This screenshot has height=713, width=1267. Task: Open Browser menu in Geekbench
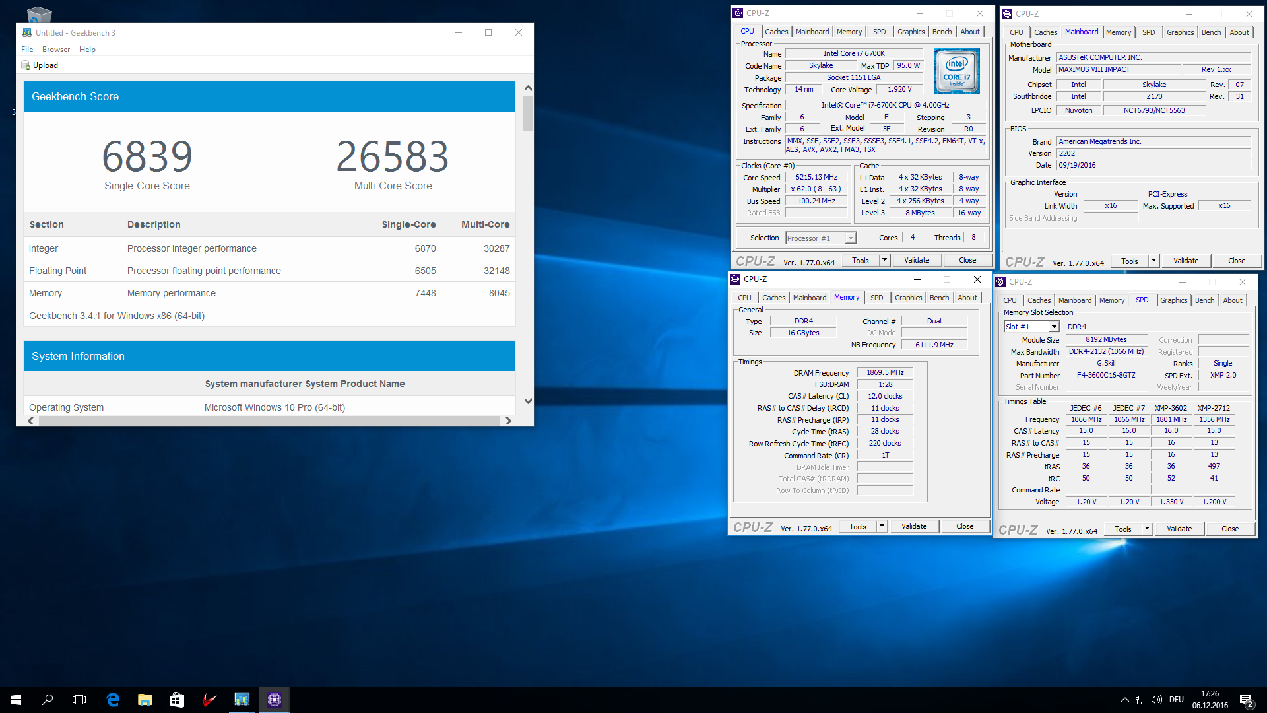(56, 50)
